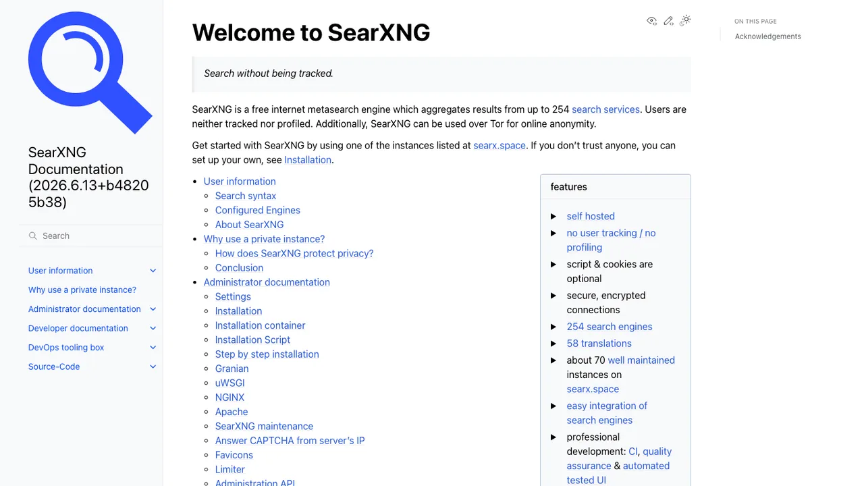The height and width of the screenshot is (486, 864).
Task: Expand about 70 well maintained instances triangle
Action: (x=553, y=360)
